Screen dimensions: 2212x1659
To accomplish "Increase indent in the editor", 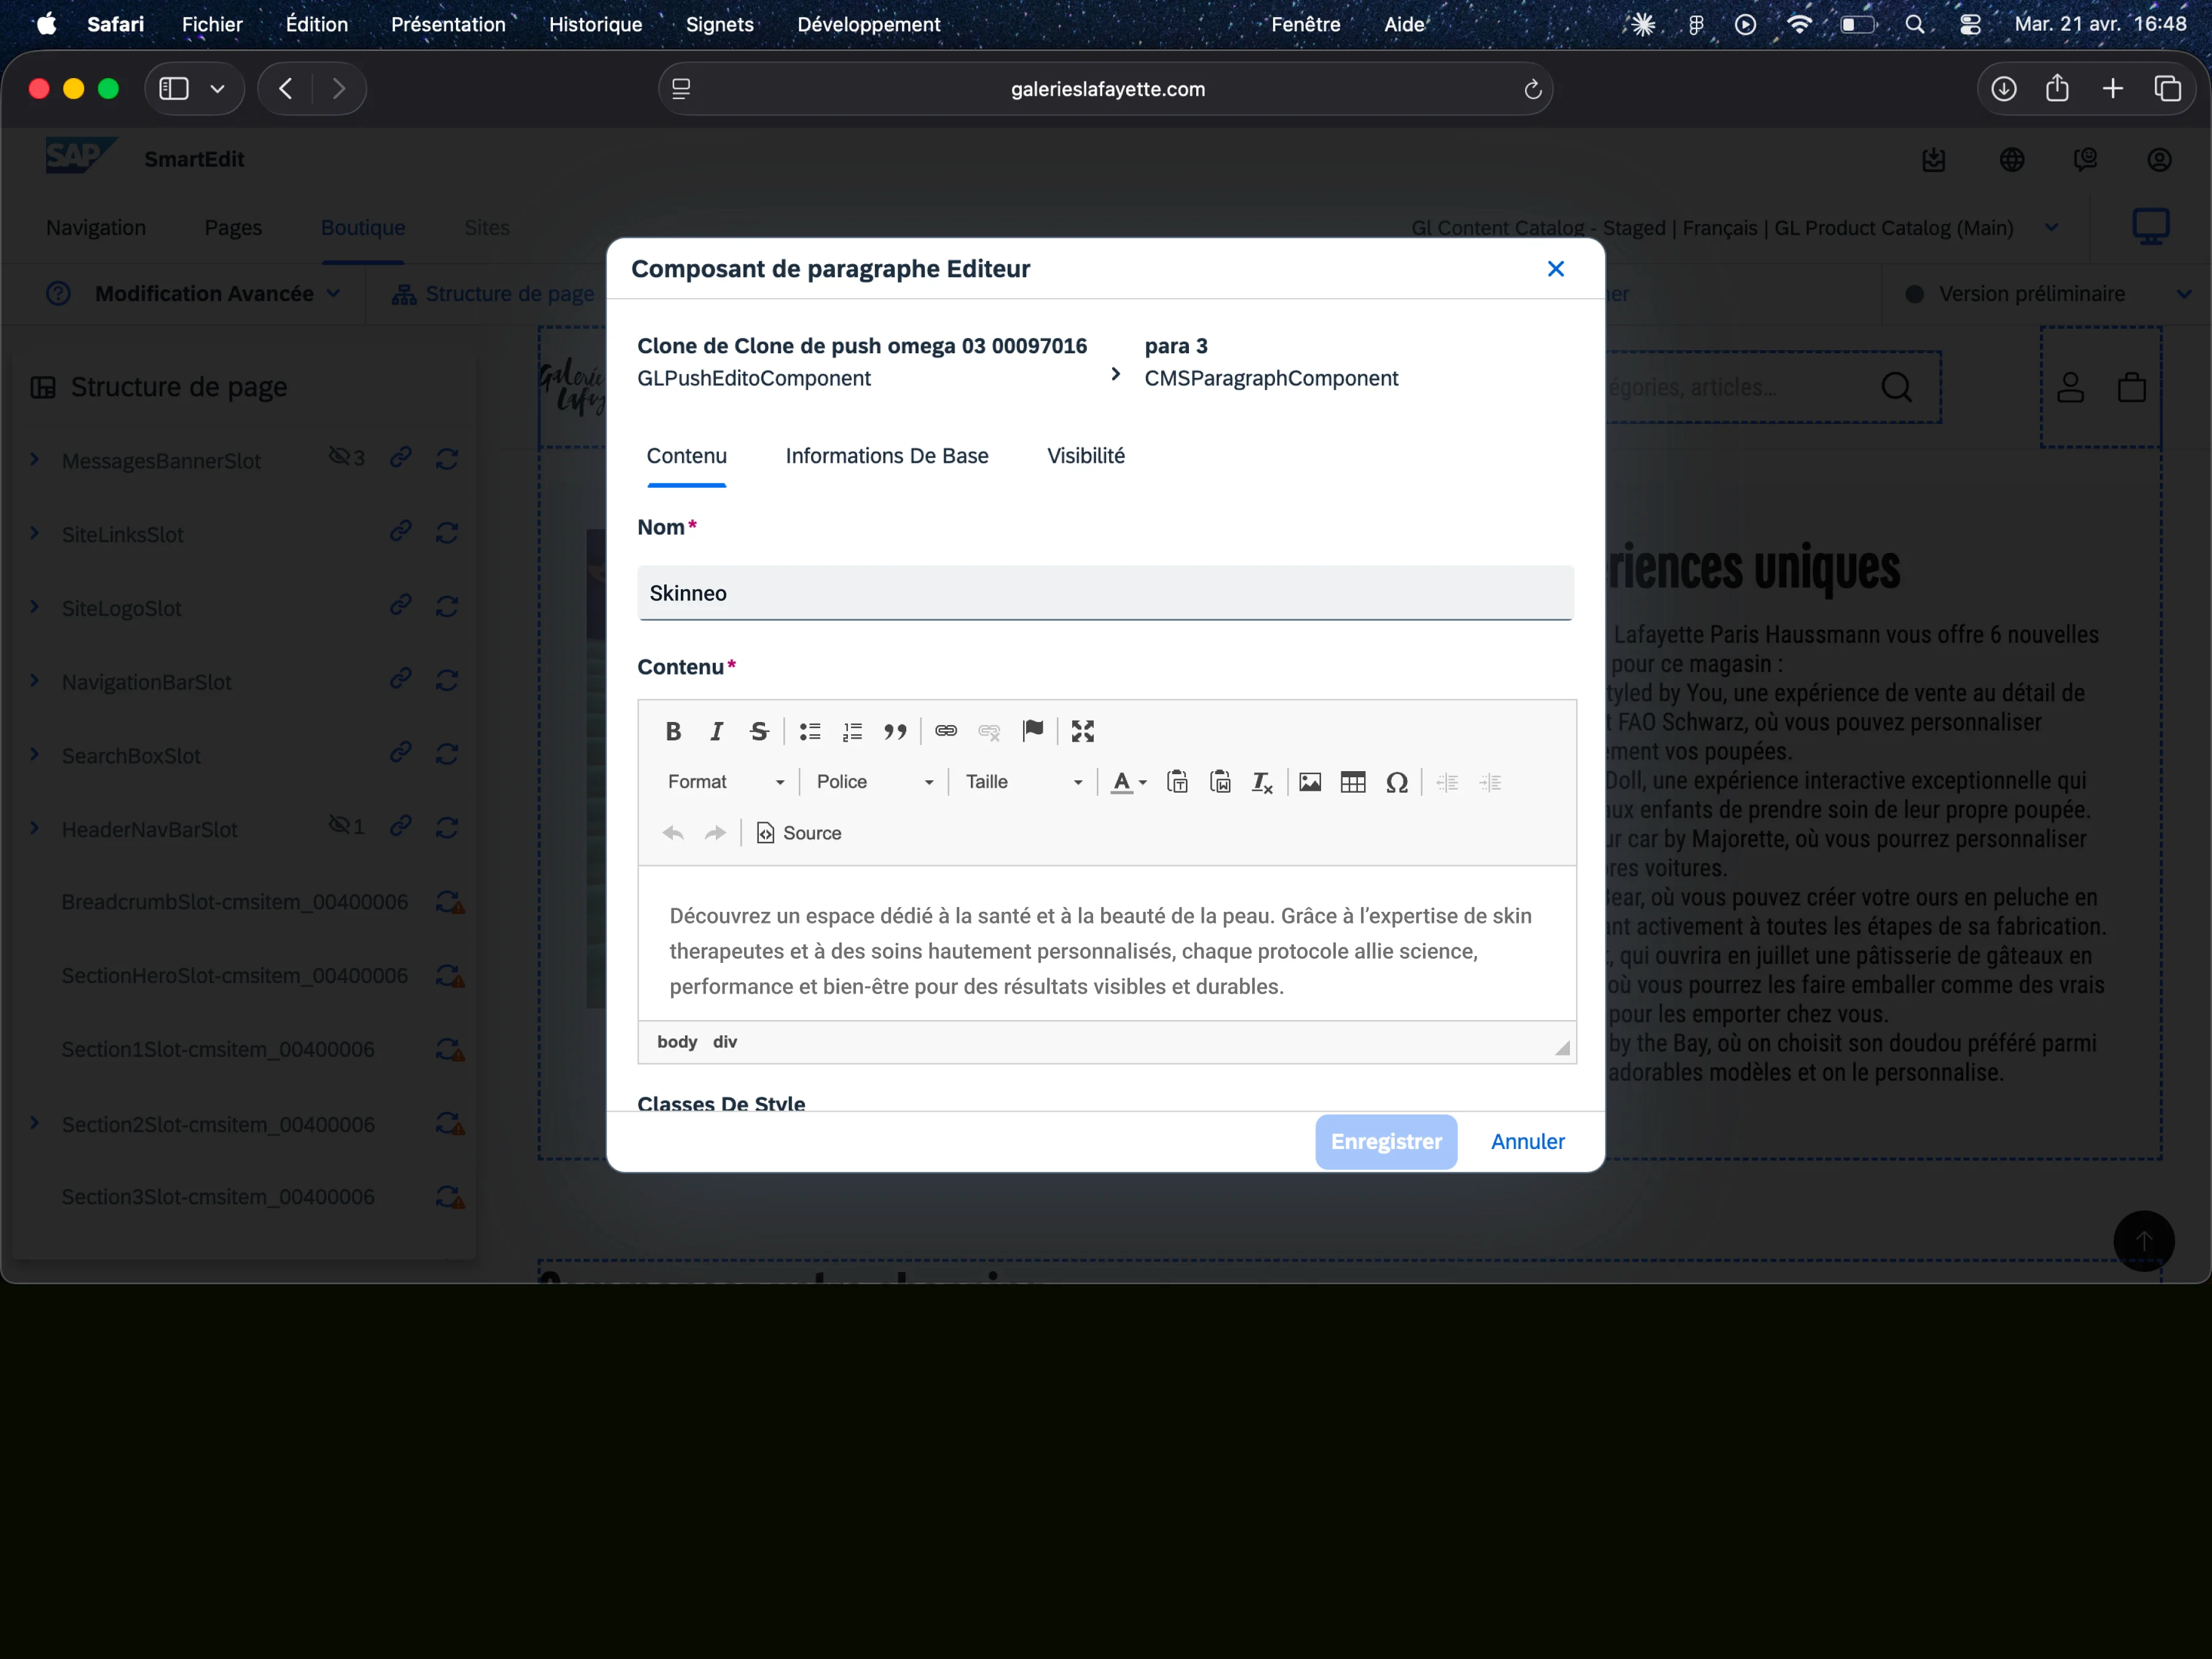I will coord(1490,783).
